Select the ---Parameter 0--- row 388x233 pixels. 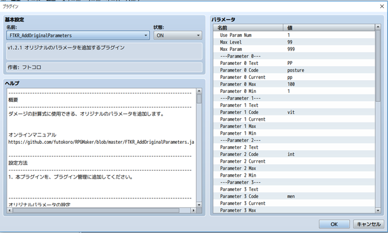coord(294,56)
